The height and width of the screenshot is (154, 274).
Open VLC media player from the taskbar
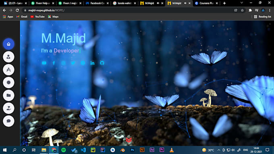(172, 150)
